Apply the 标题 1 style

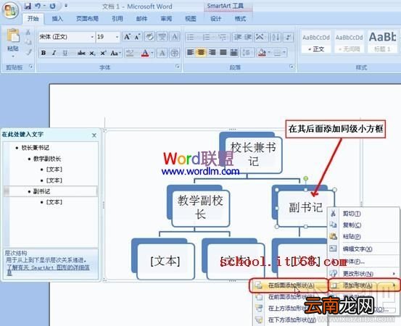pyautogui.click(x=382, y=41)
